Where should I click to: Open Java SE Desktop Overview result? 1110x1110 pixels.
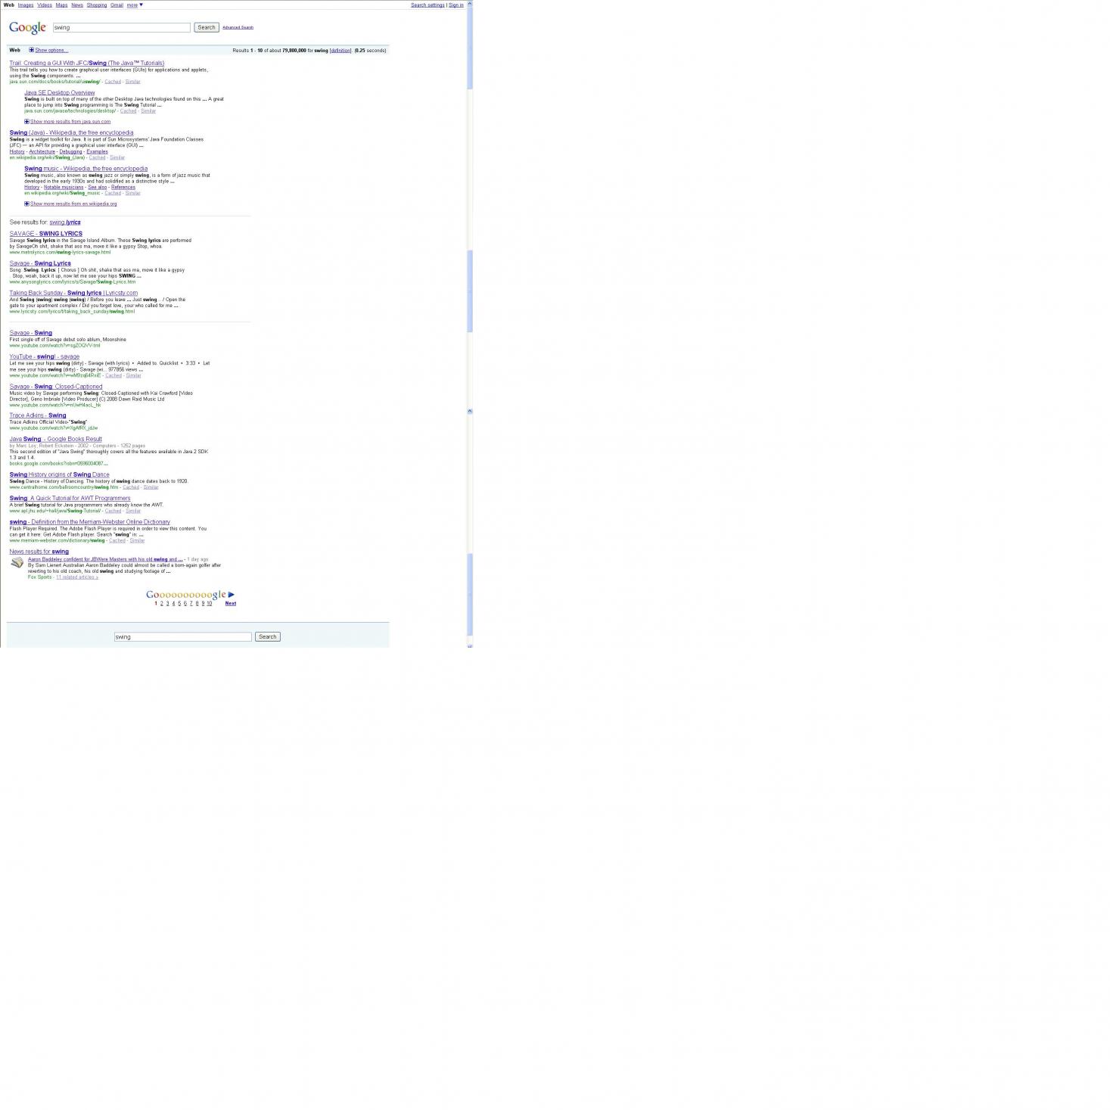[x=60, y=93]
